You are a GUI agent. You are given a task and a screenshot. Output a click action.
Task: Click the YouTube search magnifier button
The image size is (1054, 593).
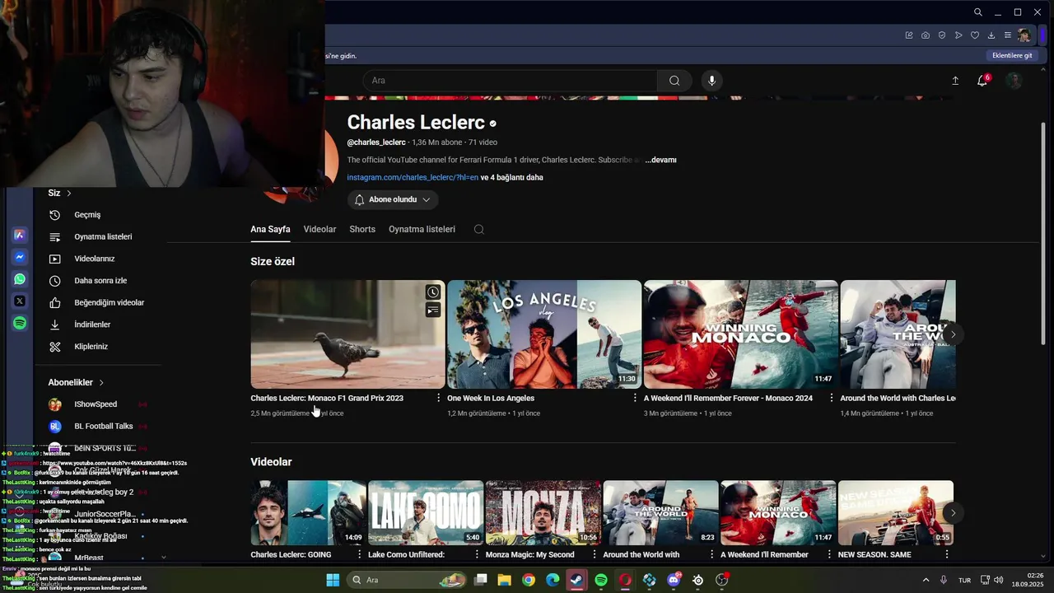pos(674,80)
